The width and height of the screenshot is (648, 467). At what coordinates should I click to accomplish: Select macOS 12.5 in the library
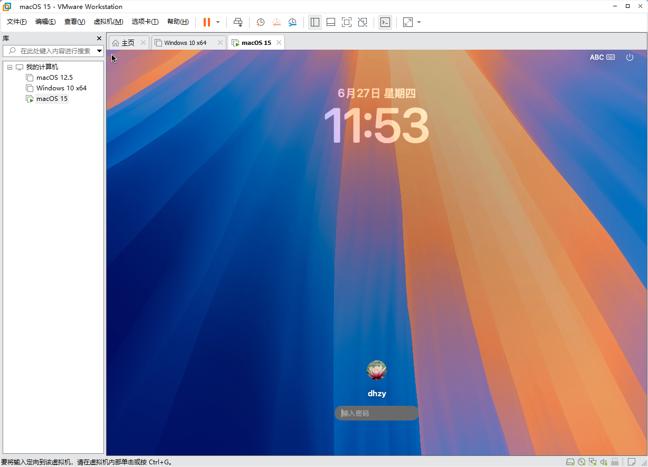point(54,78)
